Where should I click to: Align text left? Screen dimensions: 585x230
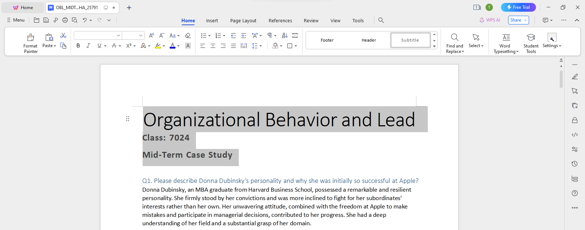tap(203, 46)
